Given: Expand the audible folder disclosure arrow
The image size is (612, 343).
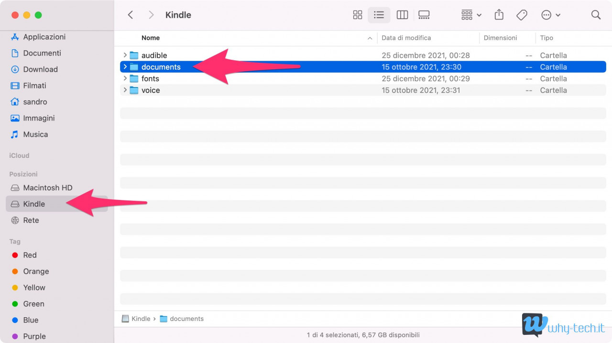Looking at the screenshot, I should coord(125,55).
